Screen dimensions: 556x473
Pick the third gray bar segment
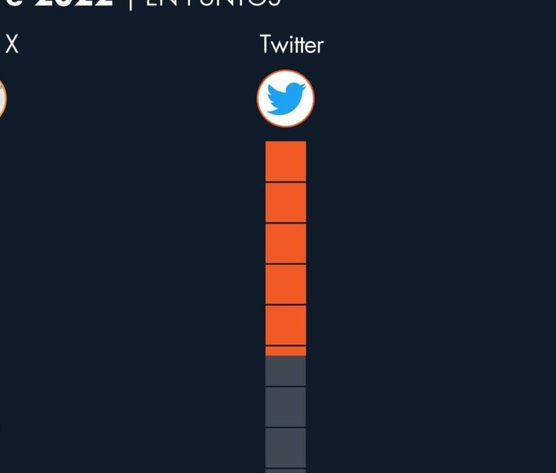tap(286, 447)
